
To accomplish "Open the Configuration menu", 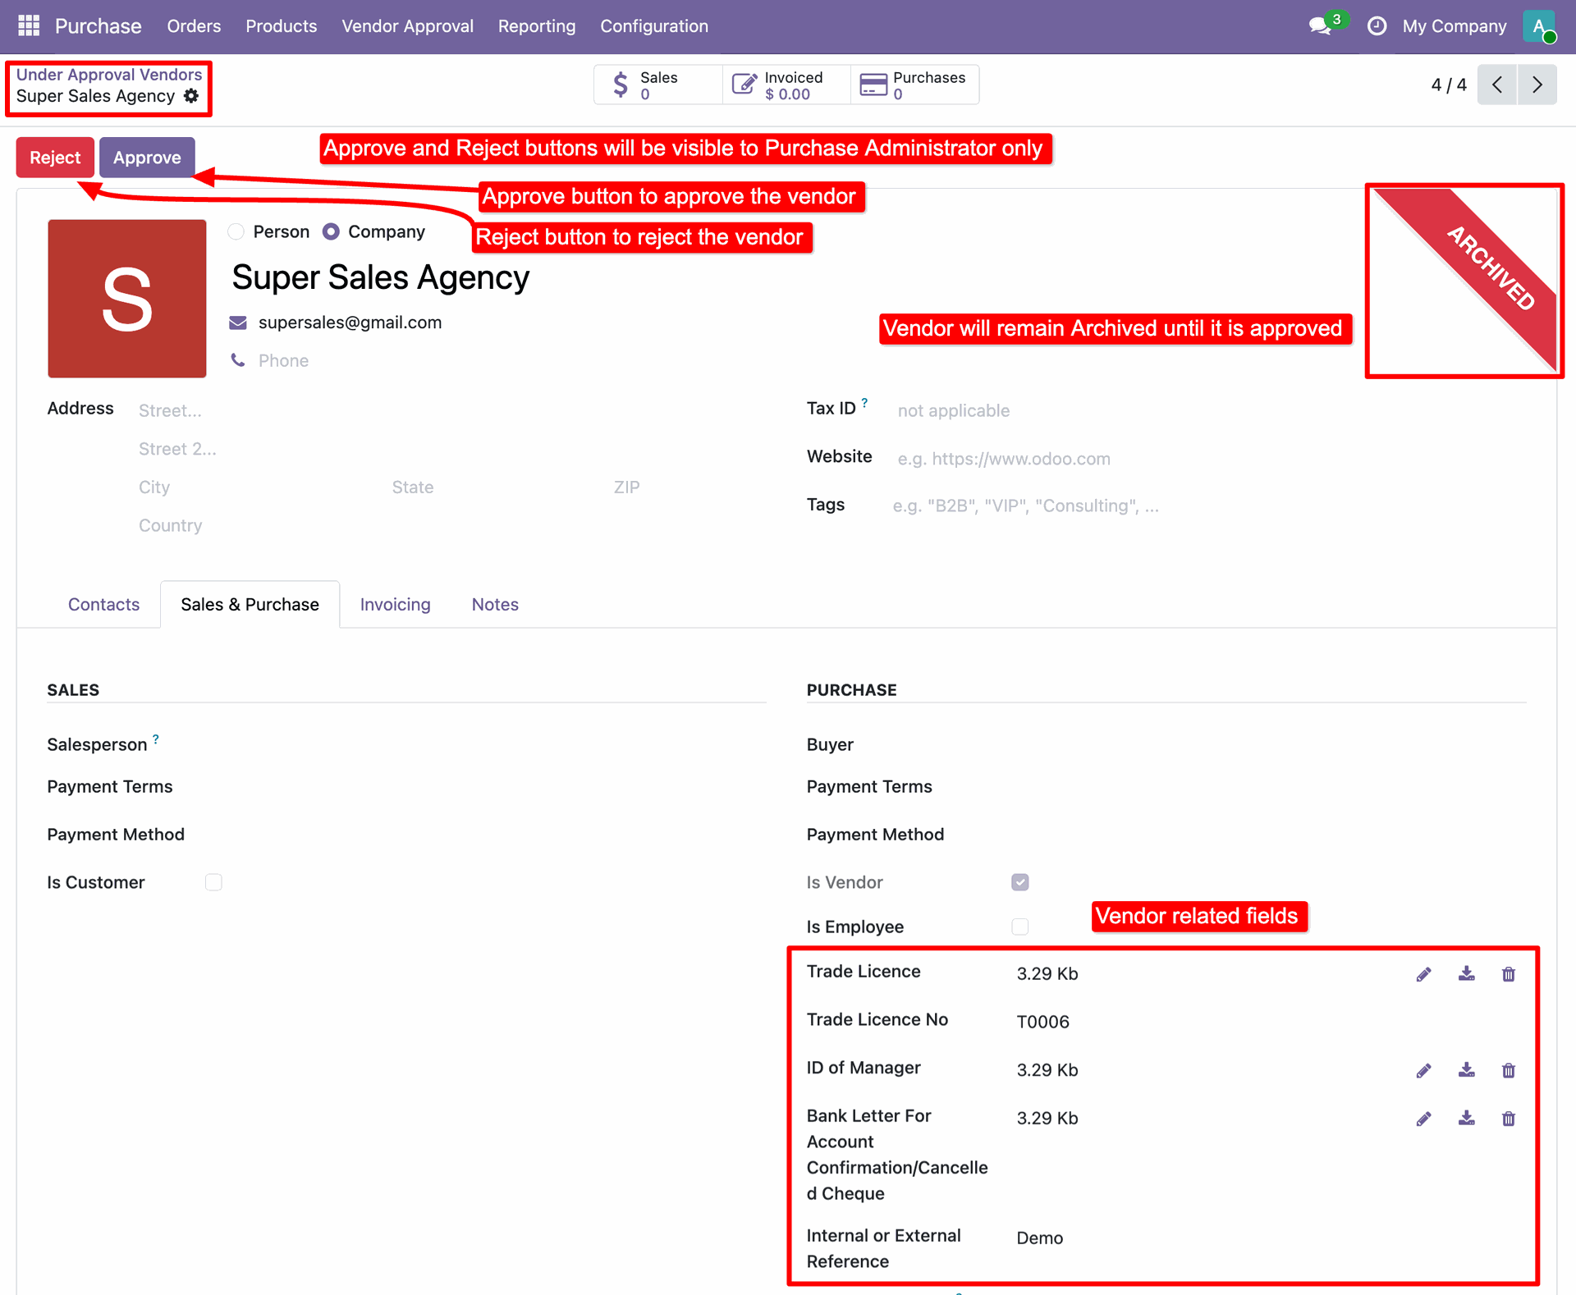I will pyautogui.click(x=653, y=26).
